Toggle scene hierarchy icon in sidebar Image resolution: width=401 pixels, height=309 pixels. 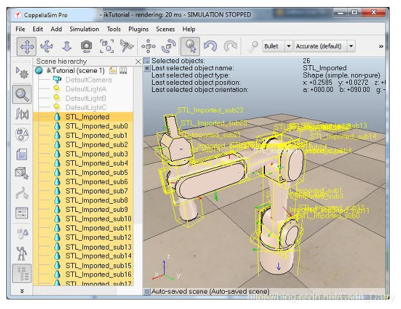[22, 273]
